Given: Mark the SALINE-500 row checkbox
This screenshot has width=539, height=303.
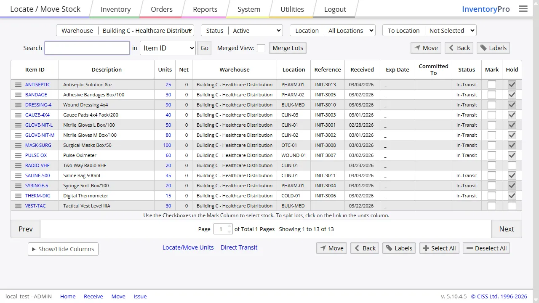Looking at the screenshot, I should 492,175.
